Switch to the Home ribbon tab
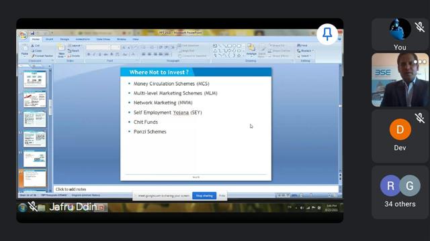This screenshot has height=241, width=430. pyautogui.click(x=36, y=39)
